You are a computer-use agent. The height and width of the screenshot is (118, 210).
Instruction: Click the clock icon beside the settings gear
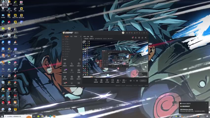tap(134, 81)
